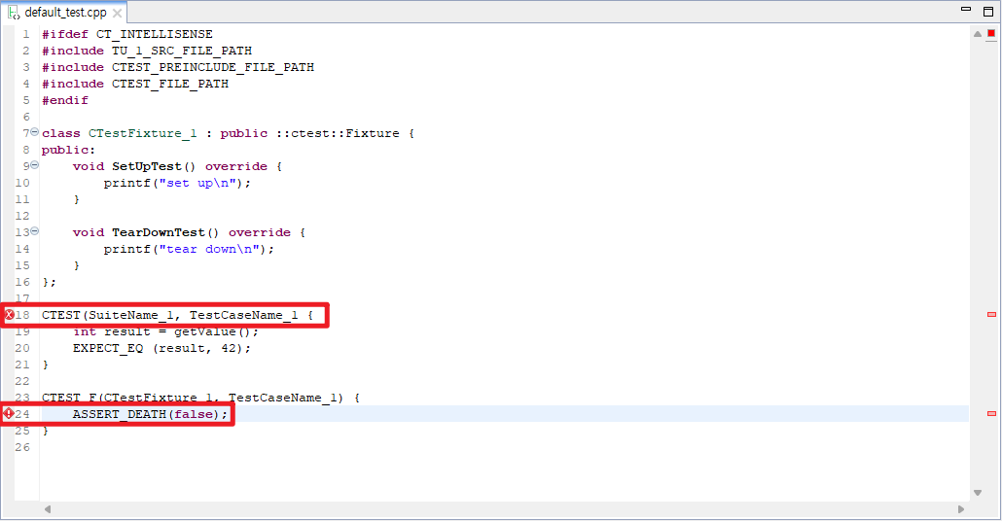Screen dimensions: 1002x521
Task: Click the horizontal scrollbar right arrow
Action: [x=960, y=509]
